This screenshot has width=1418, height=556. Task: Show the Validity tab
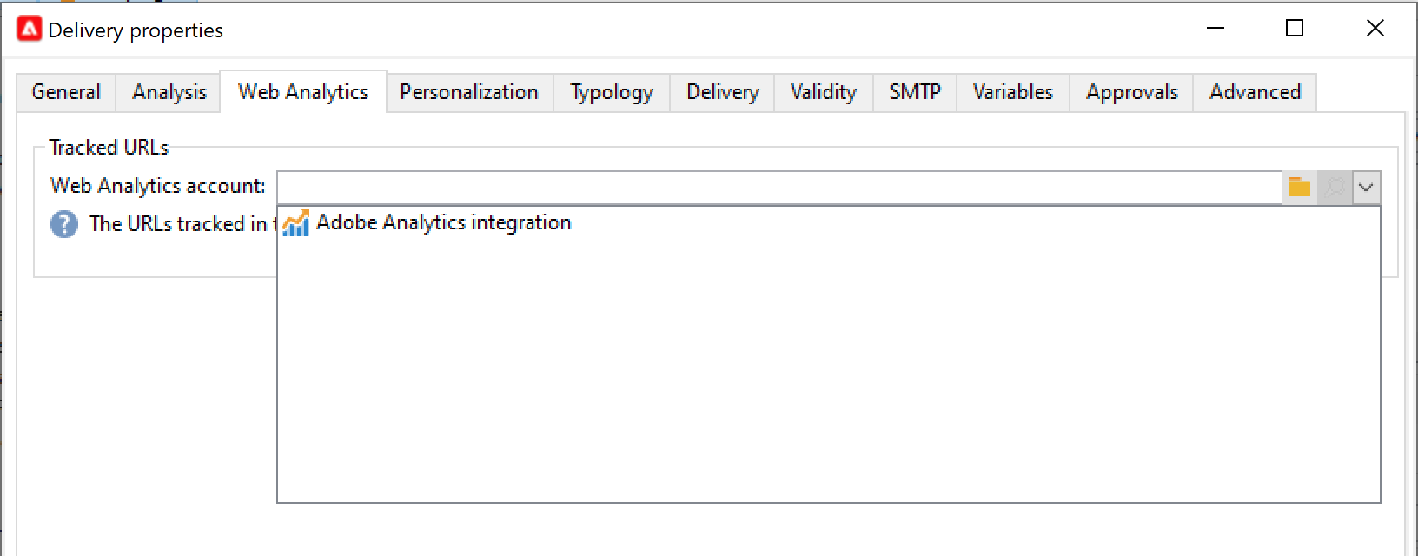coord(824,92)
